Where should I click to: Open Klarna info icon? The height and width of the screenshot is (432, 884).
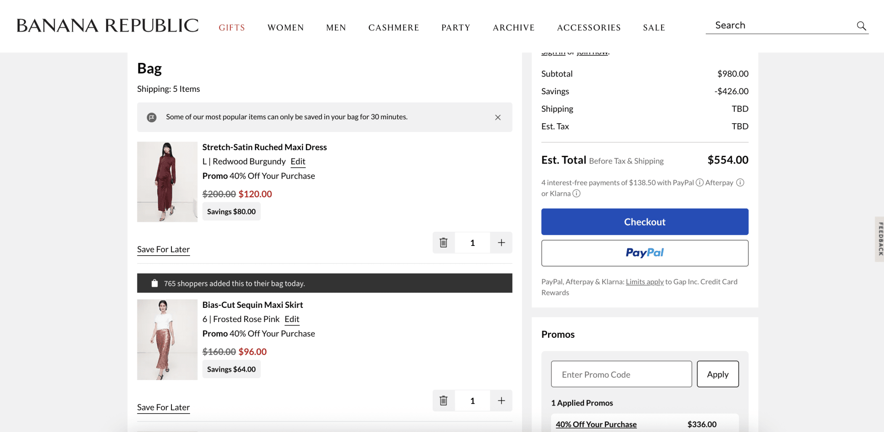coord(577,193)
